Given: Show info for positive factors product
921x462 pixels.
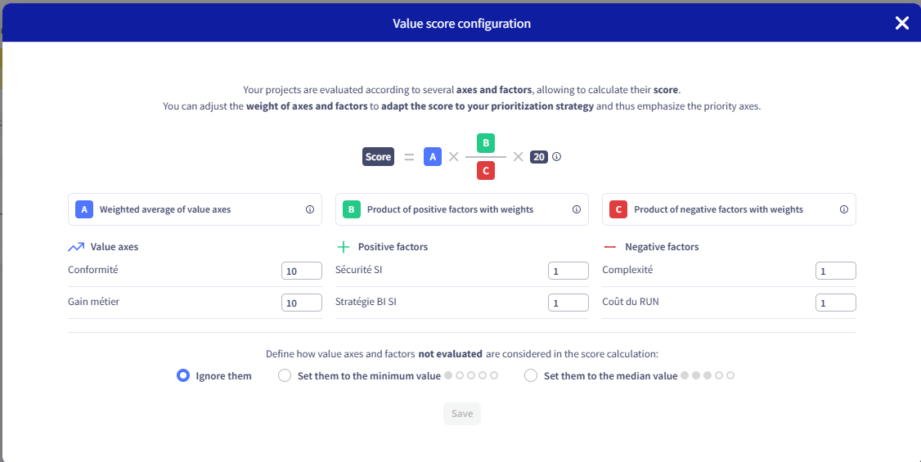Looking at the screenshot, I should [x=577, y=209].
